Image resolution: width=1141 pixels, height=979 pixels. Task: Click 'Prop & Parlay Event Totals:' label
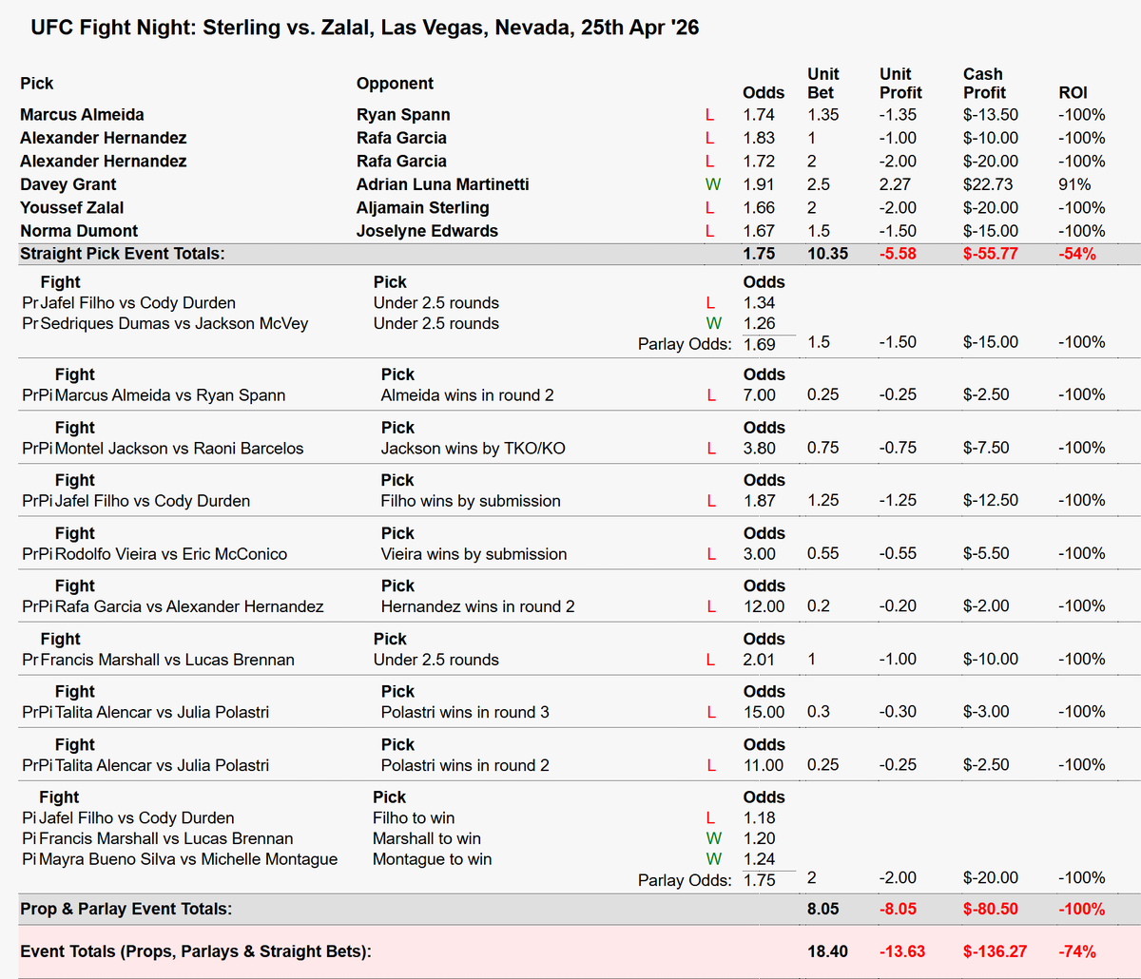[x=126, y=909]
